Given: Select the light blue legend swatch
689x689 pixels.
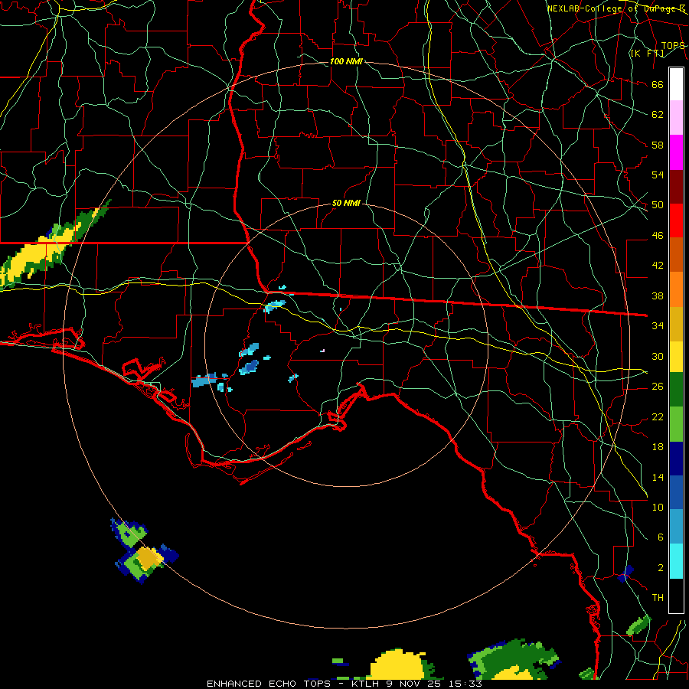Looking at the screenshot, I should (x=676, y=527).
